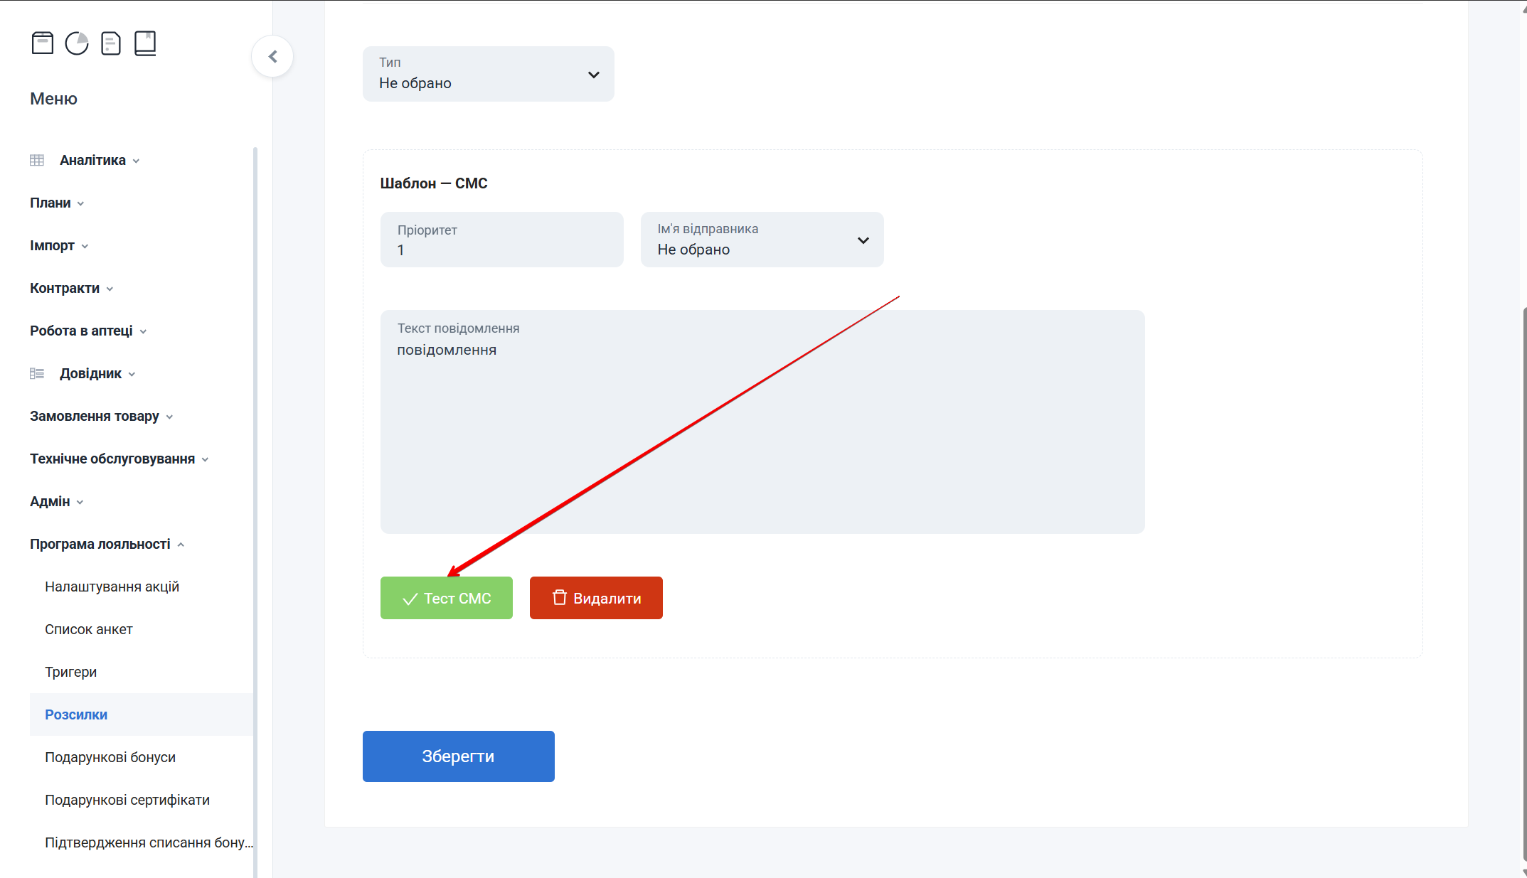The width and height of the screenshot is (1527, 878).
Task: Click the trash icon on Видалити button
Action: 560,598
